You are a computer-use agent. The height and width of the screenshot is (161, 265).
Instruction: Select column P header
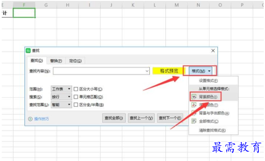[x=242, y=5]
